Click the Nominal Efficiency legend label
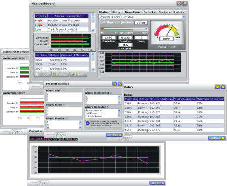227x186 pixels. tap(65, 139)
